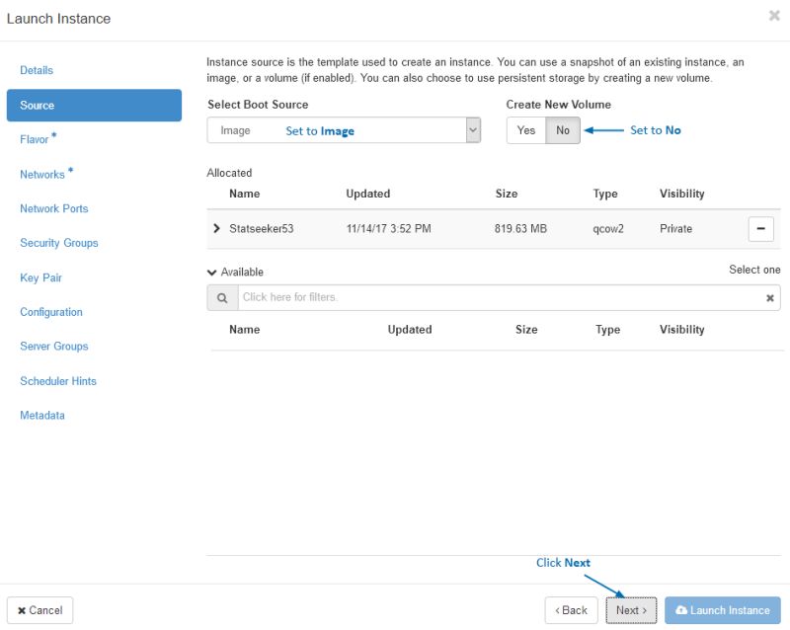Clear filters with the x icon
790x630 pixels.
click(x=769, y=296)
